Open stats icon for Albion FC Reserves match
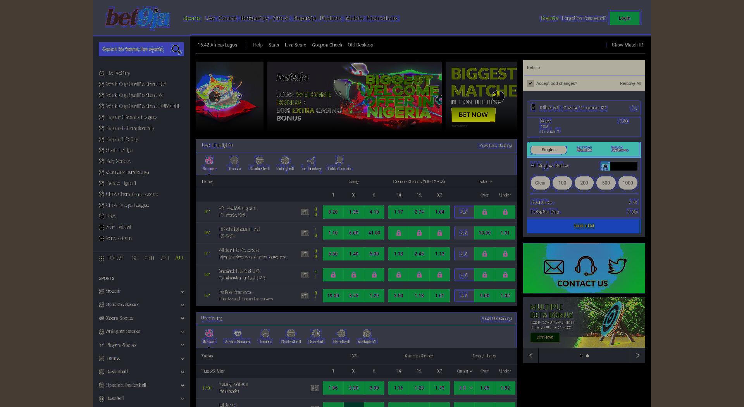This screenshot has width=744, height=407. coord(305,254)
